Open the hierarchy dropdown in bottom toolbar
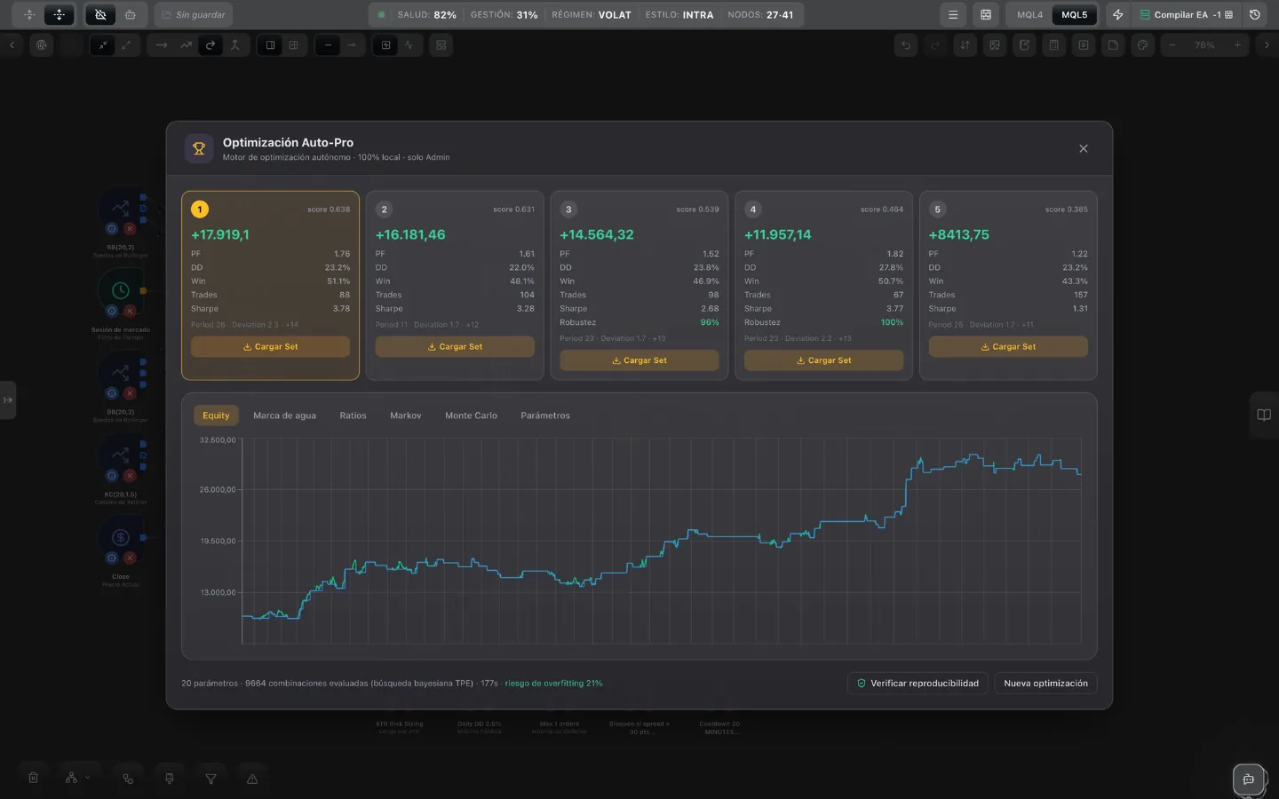Viewport: 1279px width, 799px height. pos(77,779)
